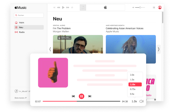Click the Apple Music subtitle under Celebrating
Image resolution: width=176 pixels, height=112 pixels.
tap(112, 31)
